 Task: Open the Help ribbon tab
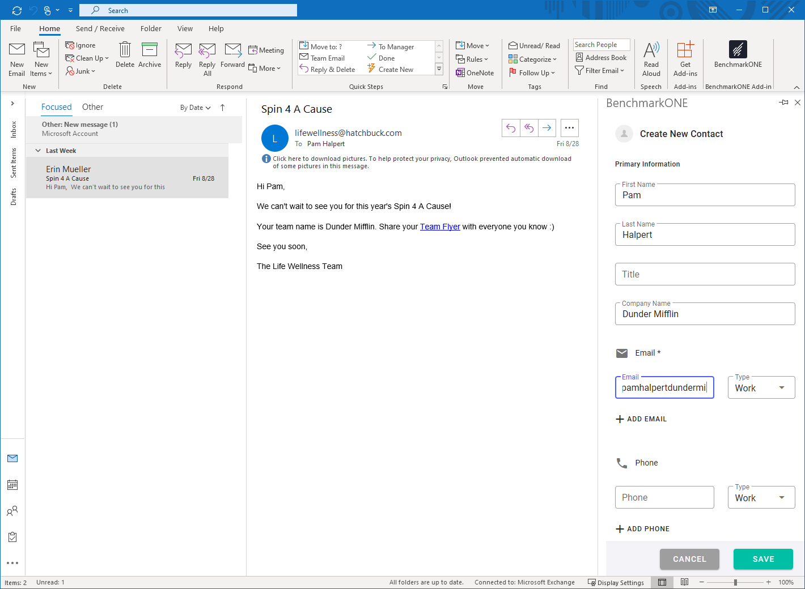coord(216,29)
